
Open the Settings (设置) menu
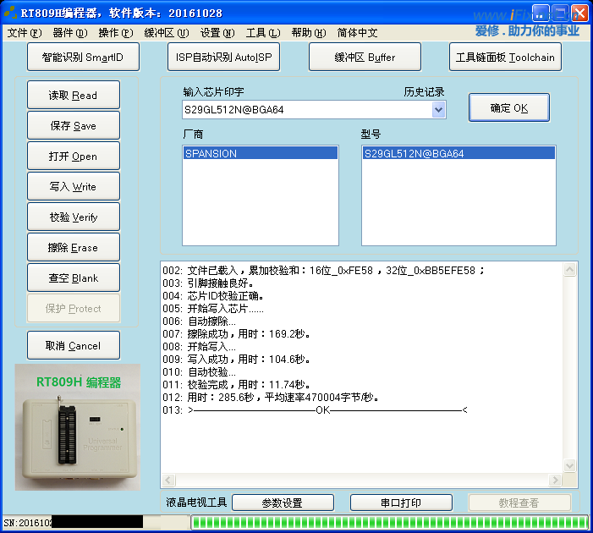217,33
